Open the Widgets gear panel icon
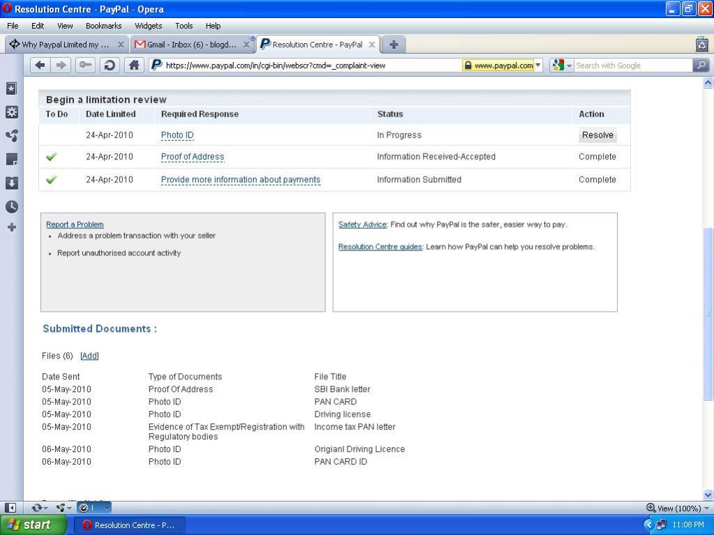Viewport: 714px width, 535px height. tap(11, 112)
